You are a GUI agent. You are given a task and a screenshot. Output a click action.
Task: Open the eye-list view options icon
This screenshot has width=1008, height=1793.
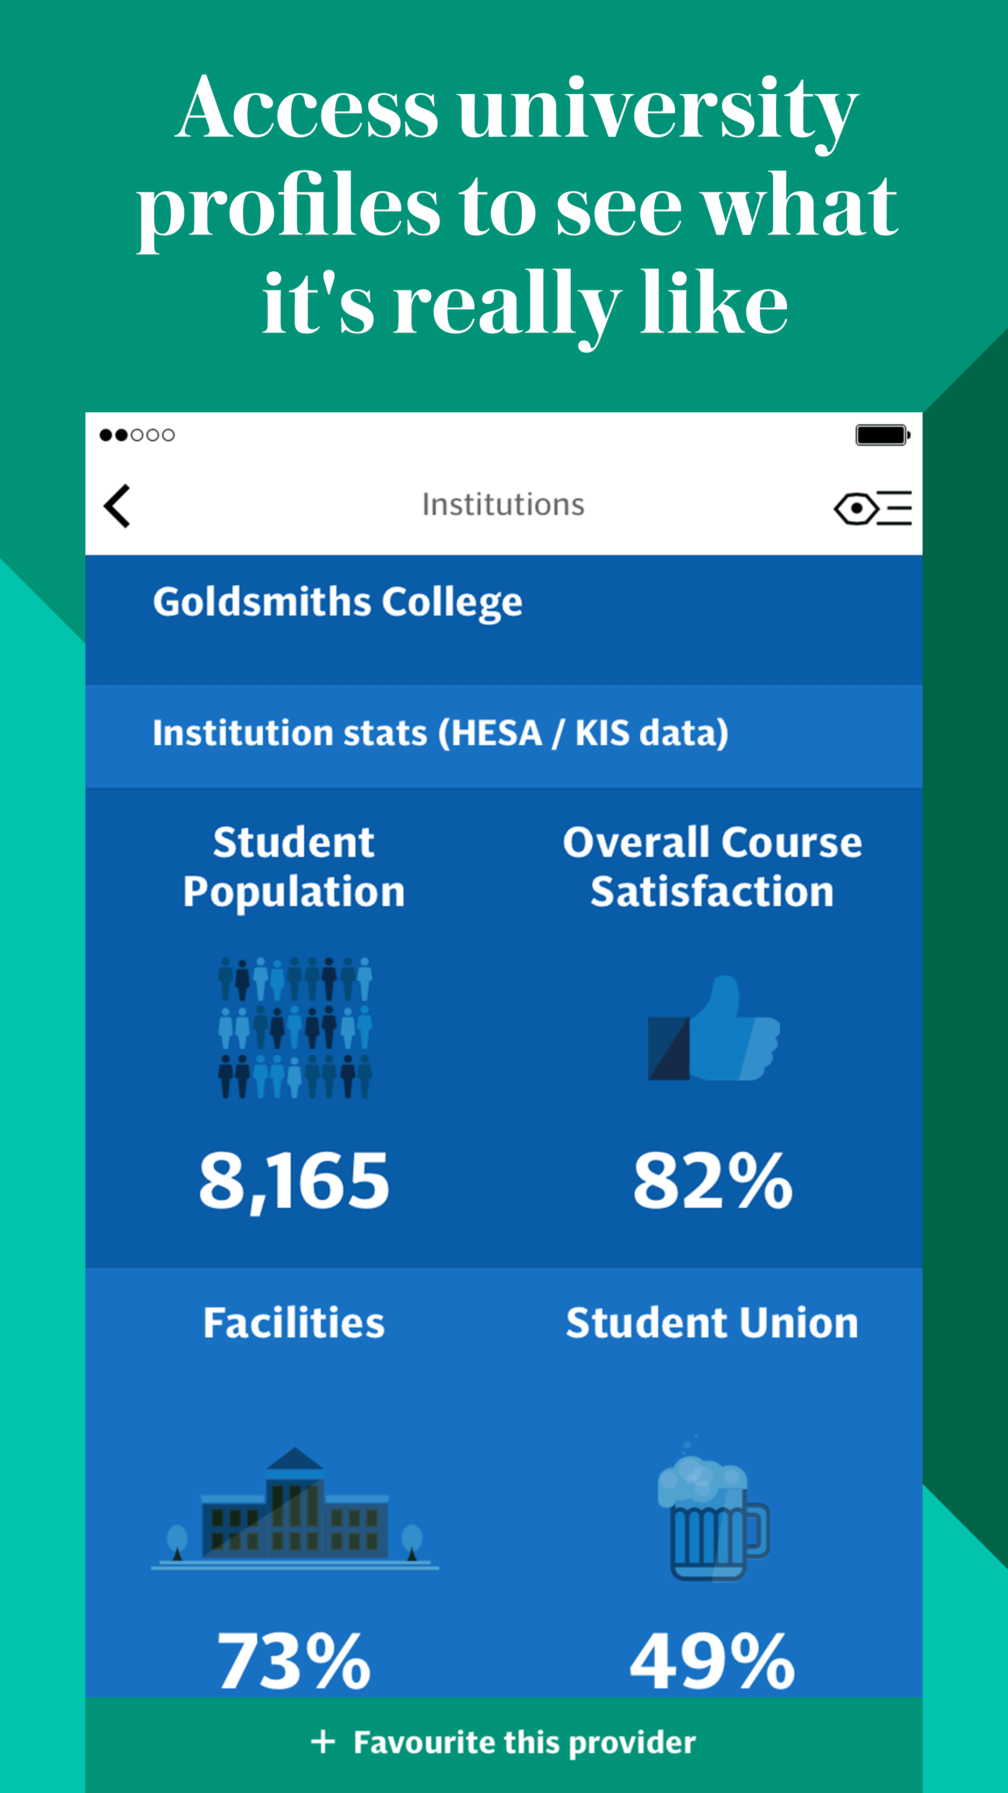(872, 508)
